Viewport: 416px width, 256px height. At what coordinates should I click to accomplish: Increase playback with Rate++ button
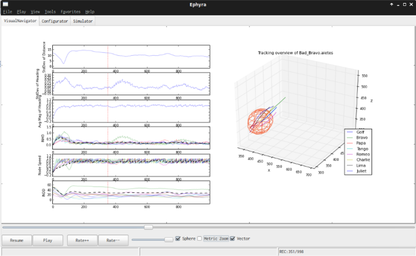pos(82,241)
